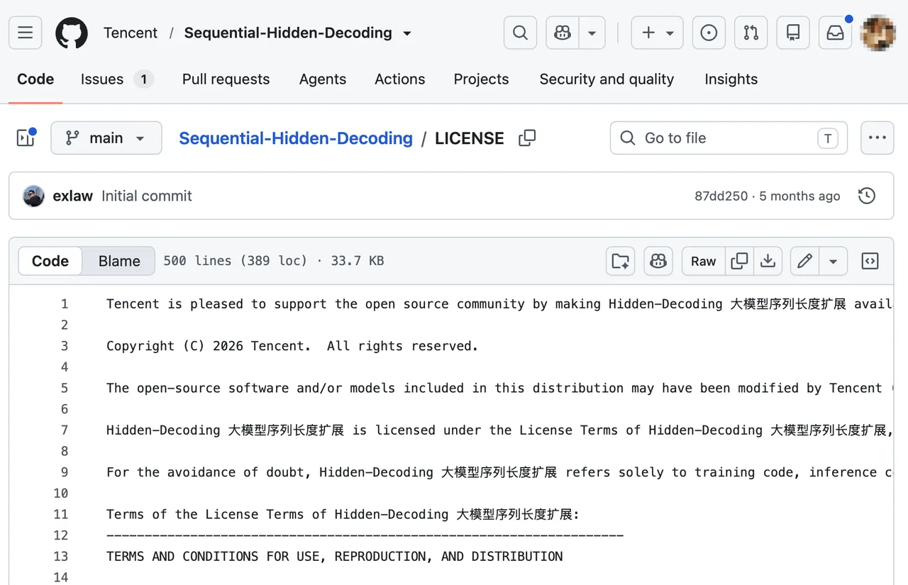Open the file in a Copilot-enabled folder view icon
This screenshot has width=908, height=585.
620,261
